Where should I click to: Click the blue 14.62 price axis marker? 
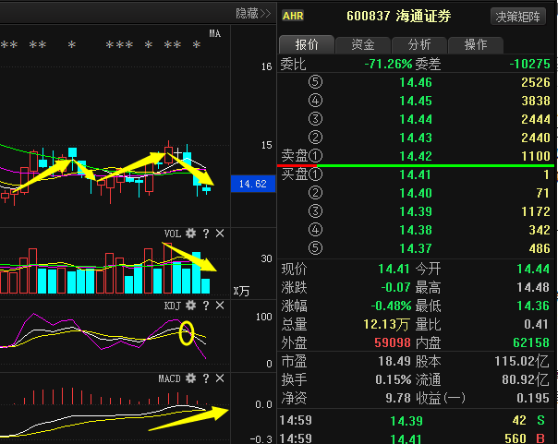251,184
